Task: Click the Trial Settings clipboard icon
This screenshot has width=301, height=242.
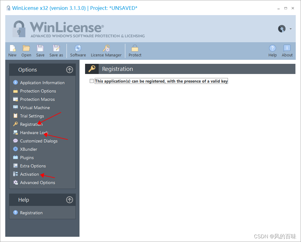Action: 15,116
